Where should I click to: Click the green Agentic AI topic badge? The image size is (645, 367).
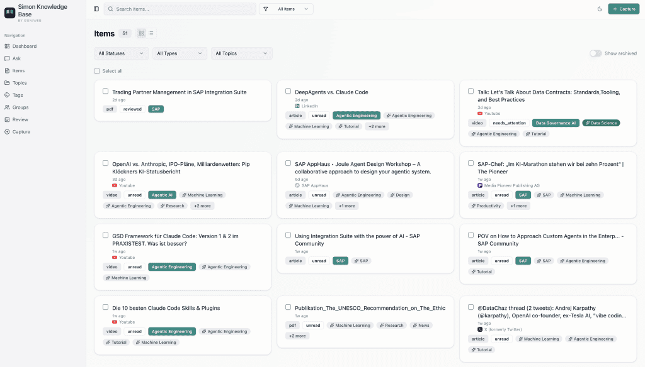coord(162,195)
